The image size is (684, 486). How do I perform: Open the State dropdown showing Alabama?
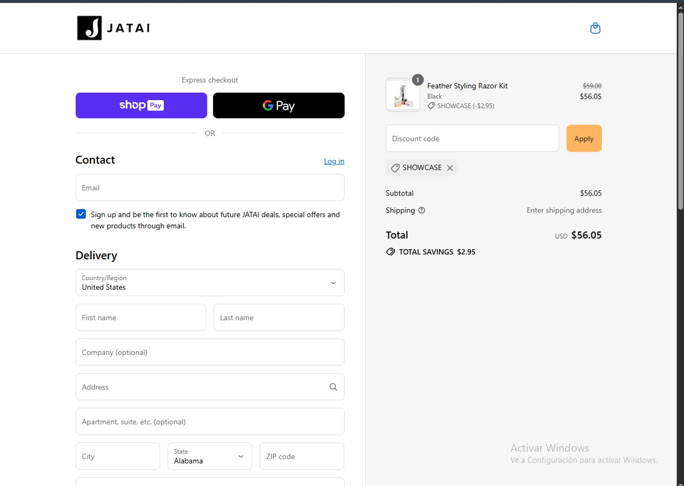pos(210,456)
